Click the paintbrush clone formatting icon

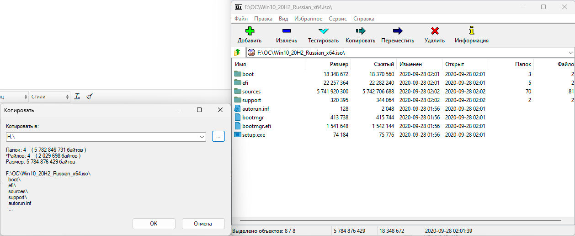click(x=90, y=97)
